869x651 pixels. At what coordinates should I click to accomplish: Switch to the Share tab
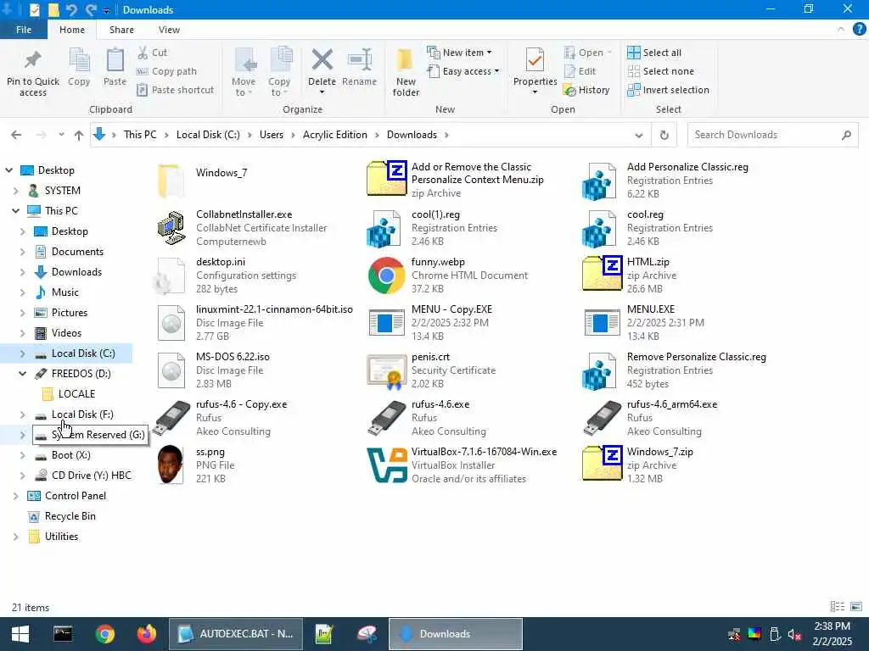tap(121, 30)
